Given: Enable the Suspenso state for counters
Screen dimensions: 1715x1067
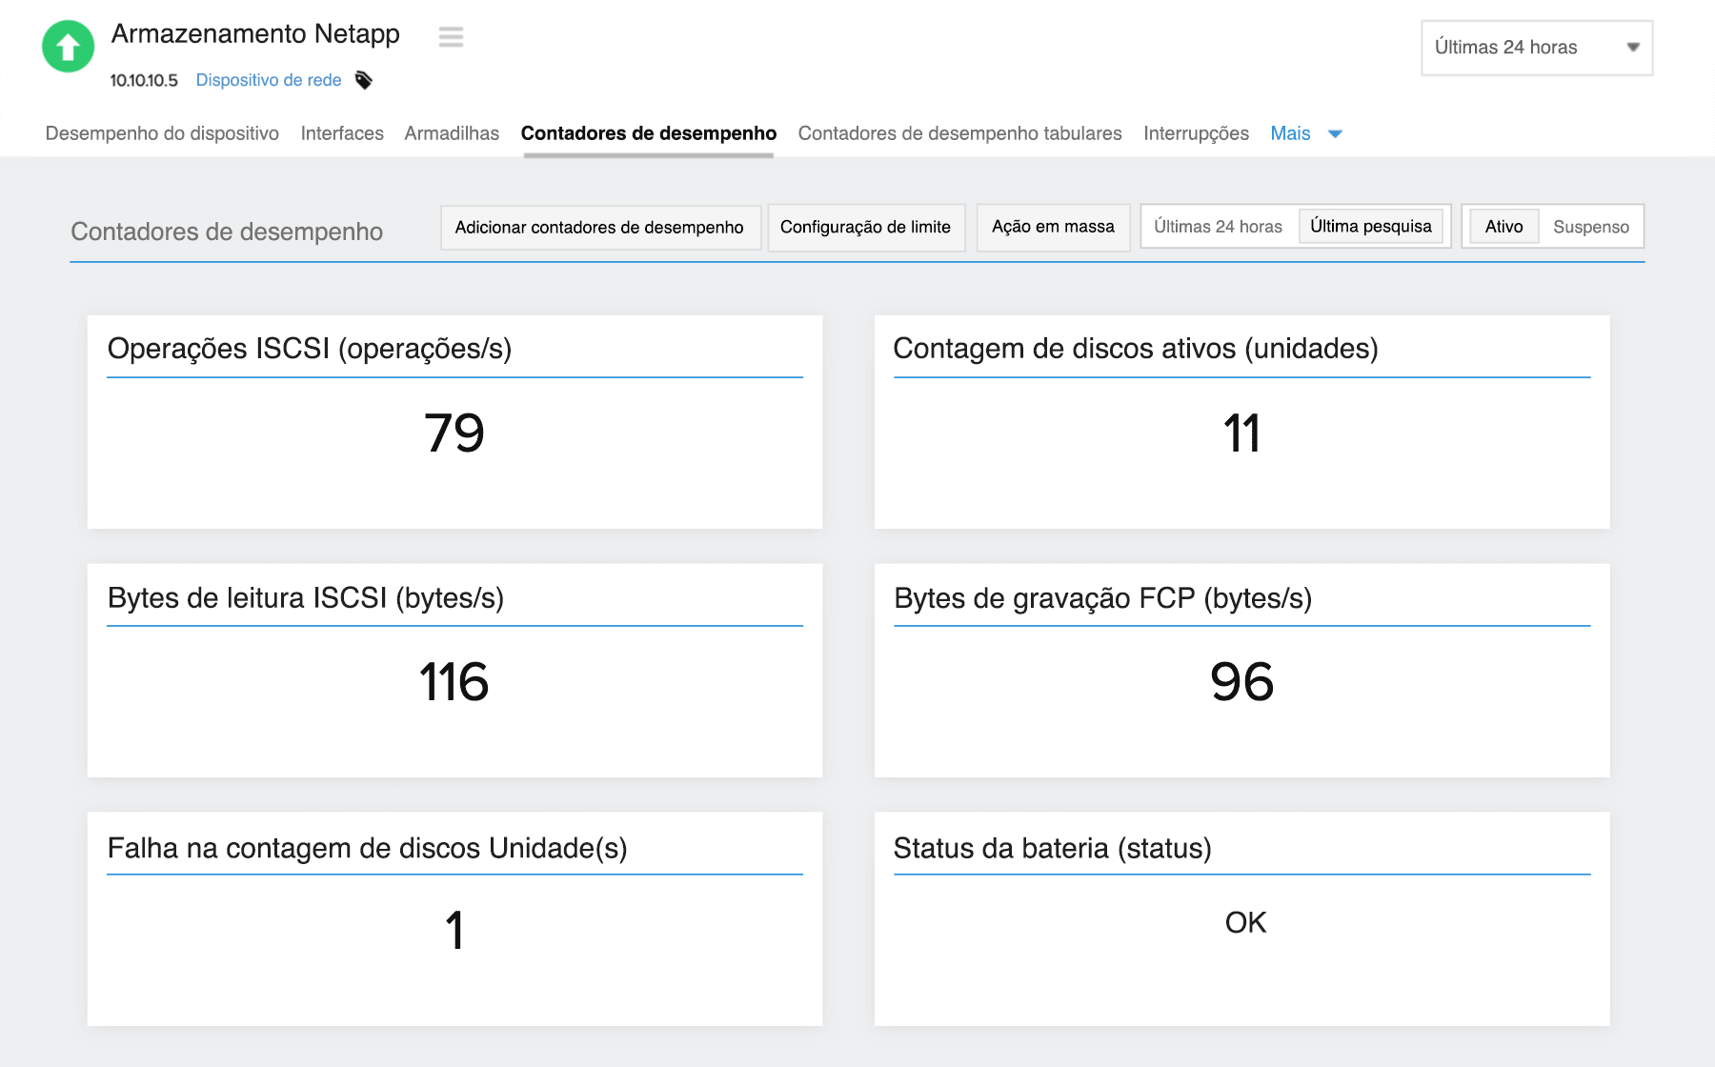Looking at the screenshot, I should (1589, 227).
